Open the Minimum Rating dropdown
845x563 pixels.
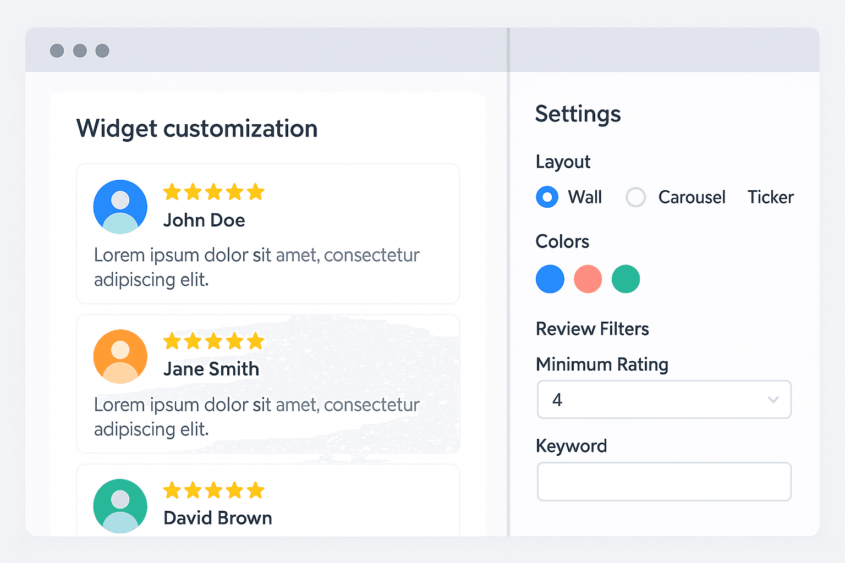click(x=663, y=400)
